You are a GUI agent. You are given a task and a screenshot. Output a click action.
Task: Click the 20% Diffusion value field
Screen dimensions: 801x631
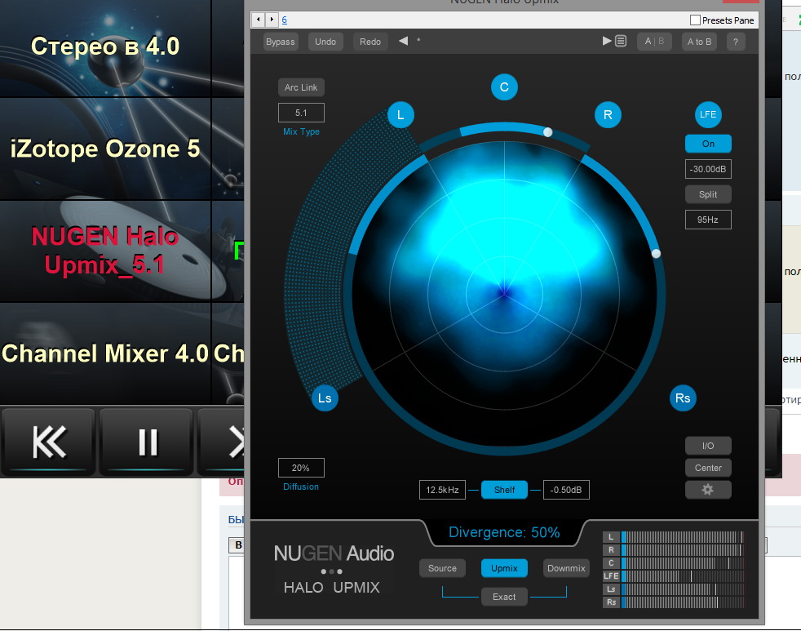[301, 468]
